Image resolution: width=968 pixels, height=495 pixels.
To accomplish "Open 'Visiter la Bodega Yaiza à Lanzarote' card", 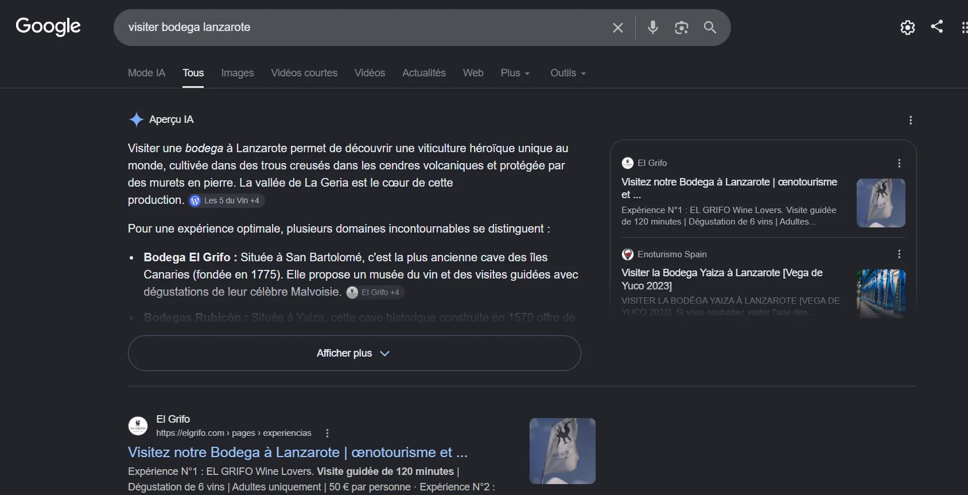I will pos(722,279).
